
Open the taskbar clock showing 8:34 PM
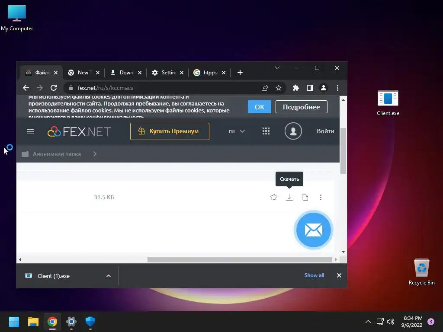point(412,322)
